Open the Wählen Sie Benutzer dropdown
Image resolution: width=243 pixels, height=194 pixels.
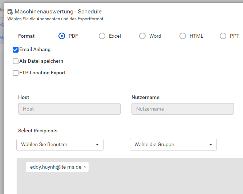pyautogui.click(x=60, y=145)
